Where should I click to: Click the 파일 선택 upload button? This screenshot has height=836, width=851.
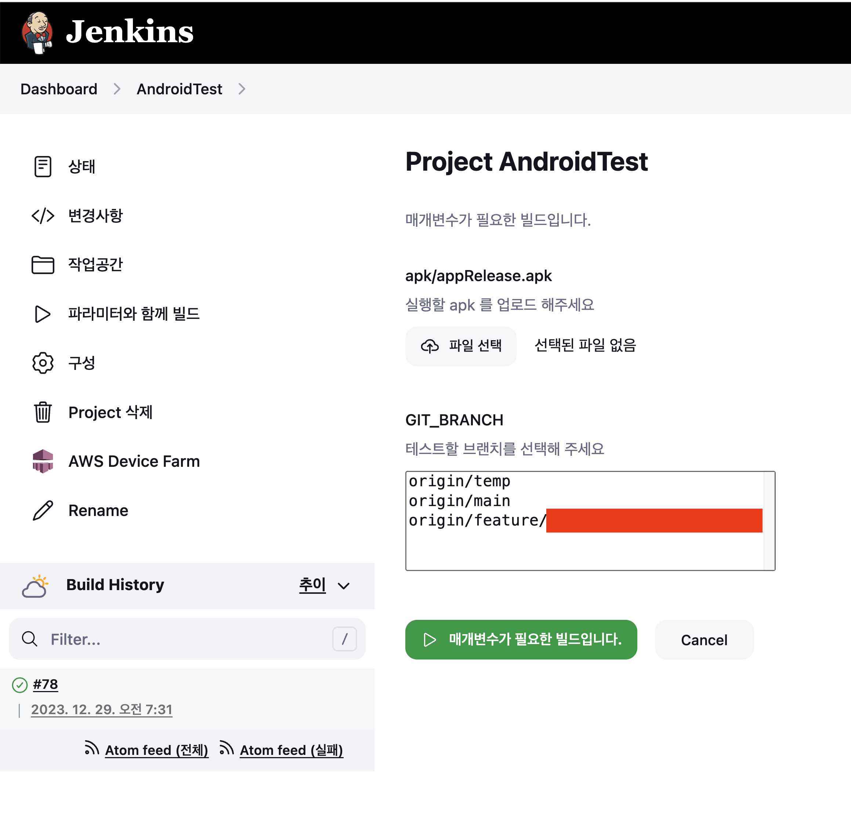click(x=461, y=346)
